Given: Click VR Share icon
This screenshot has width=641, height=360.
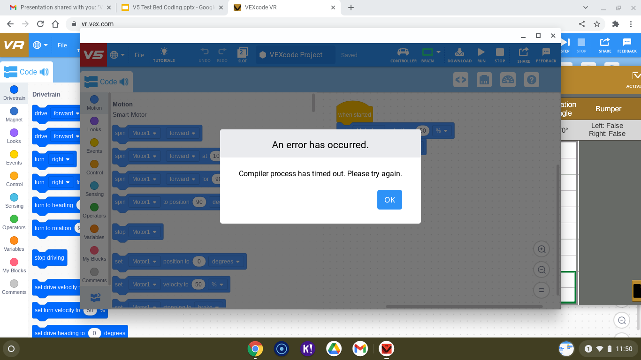Looking at the screenshot, I should pyautogui.click(x=605, y=45).
